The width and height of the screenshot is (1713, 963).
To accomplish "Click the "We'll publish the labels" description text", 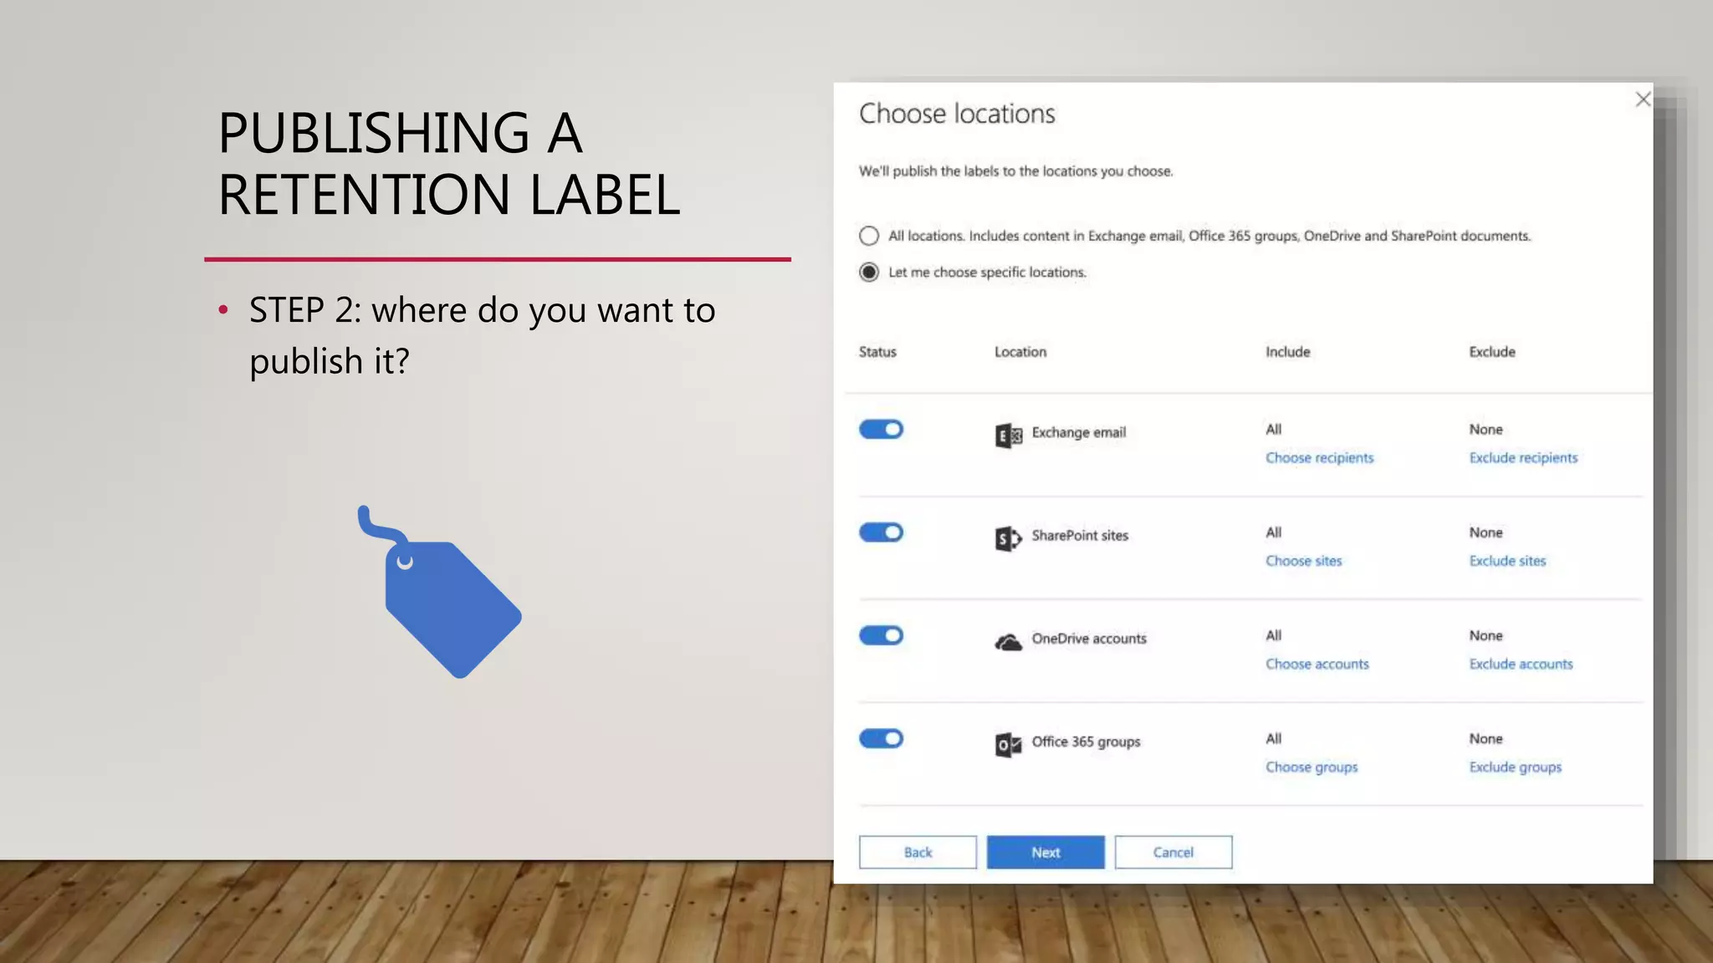I will point(1016,171).
